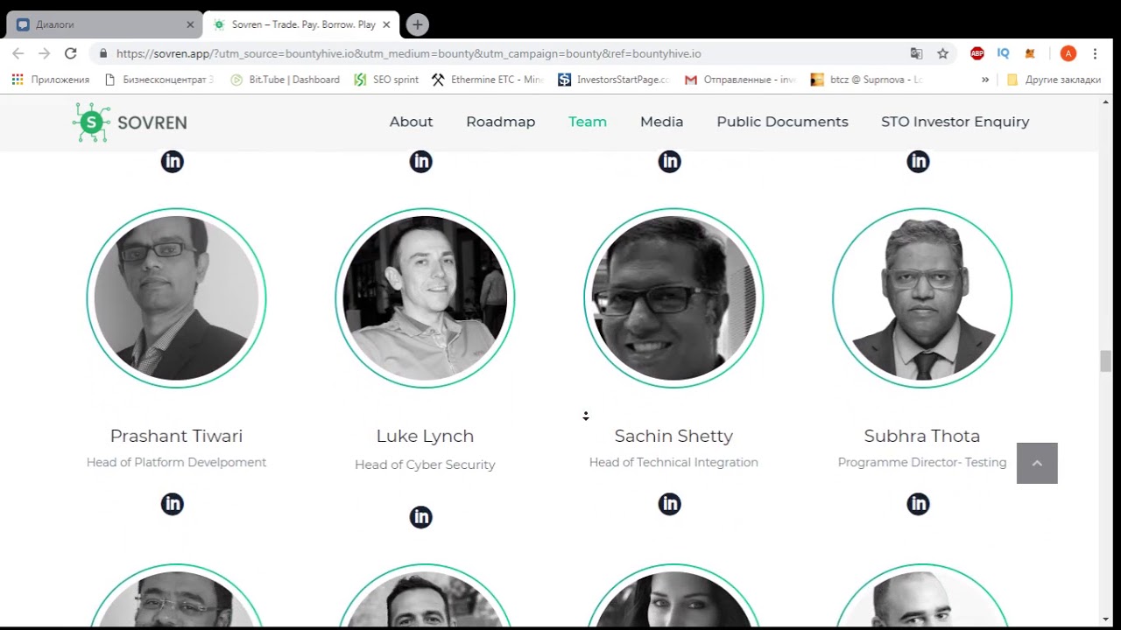This screenshot has height=630, width=1121.
Task: Click Luke Lynch's photo
Action: [x=425, y=298]
